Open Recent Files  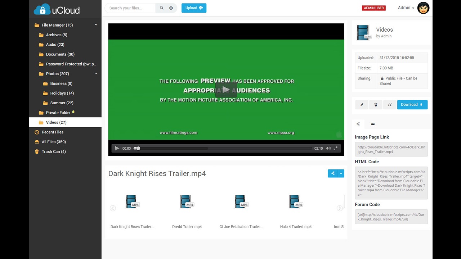tap(52, 132)
